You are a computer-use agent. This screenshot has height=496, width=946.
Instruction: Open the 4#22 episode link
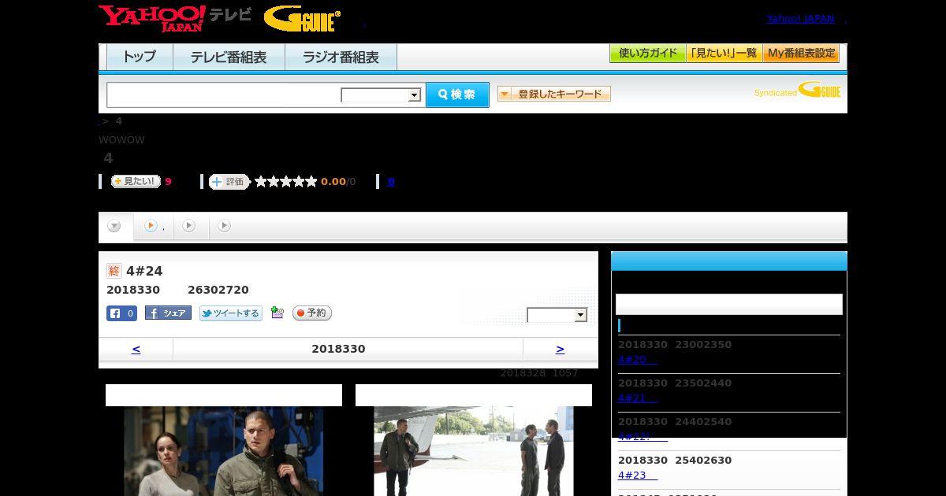pos(642,437)
